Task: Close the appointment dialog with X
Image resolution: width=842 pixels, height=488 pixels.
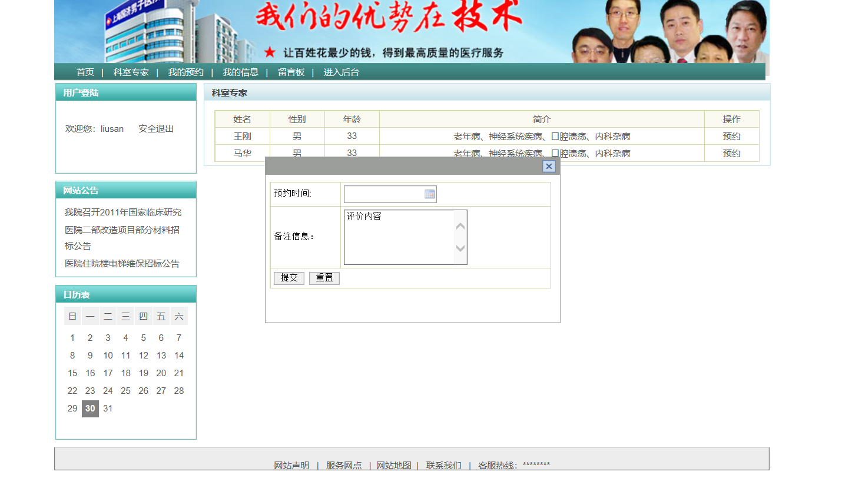Action: coord(549,167)
